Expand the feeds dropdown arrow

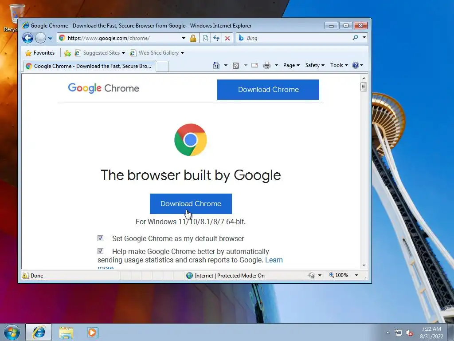coord(246,65)
